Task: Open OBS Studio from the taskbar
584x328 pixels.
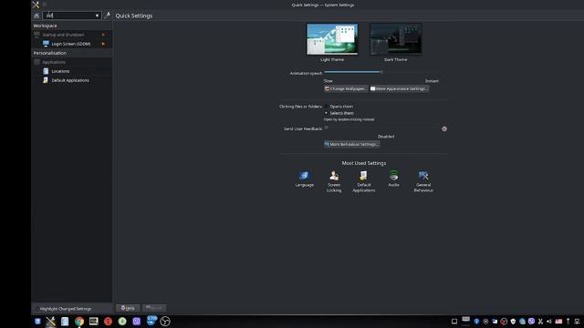Action: [165, 322]
